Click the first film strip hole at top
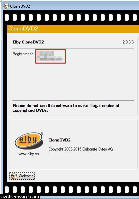 pos(7,17)
